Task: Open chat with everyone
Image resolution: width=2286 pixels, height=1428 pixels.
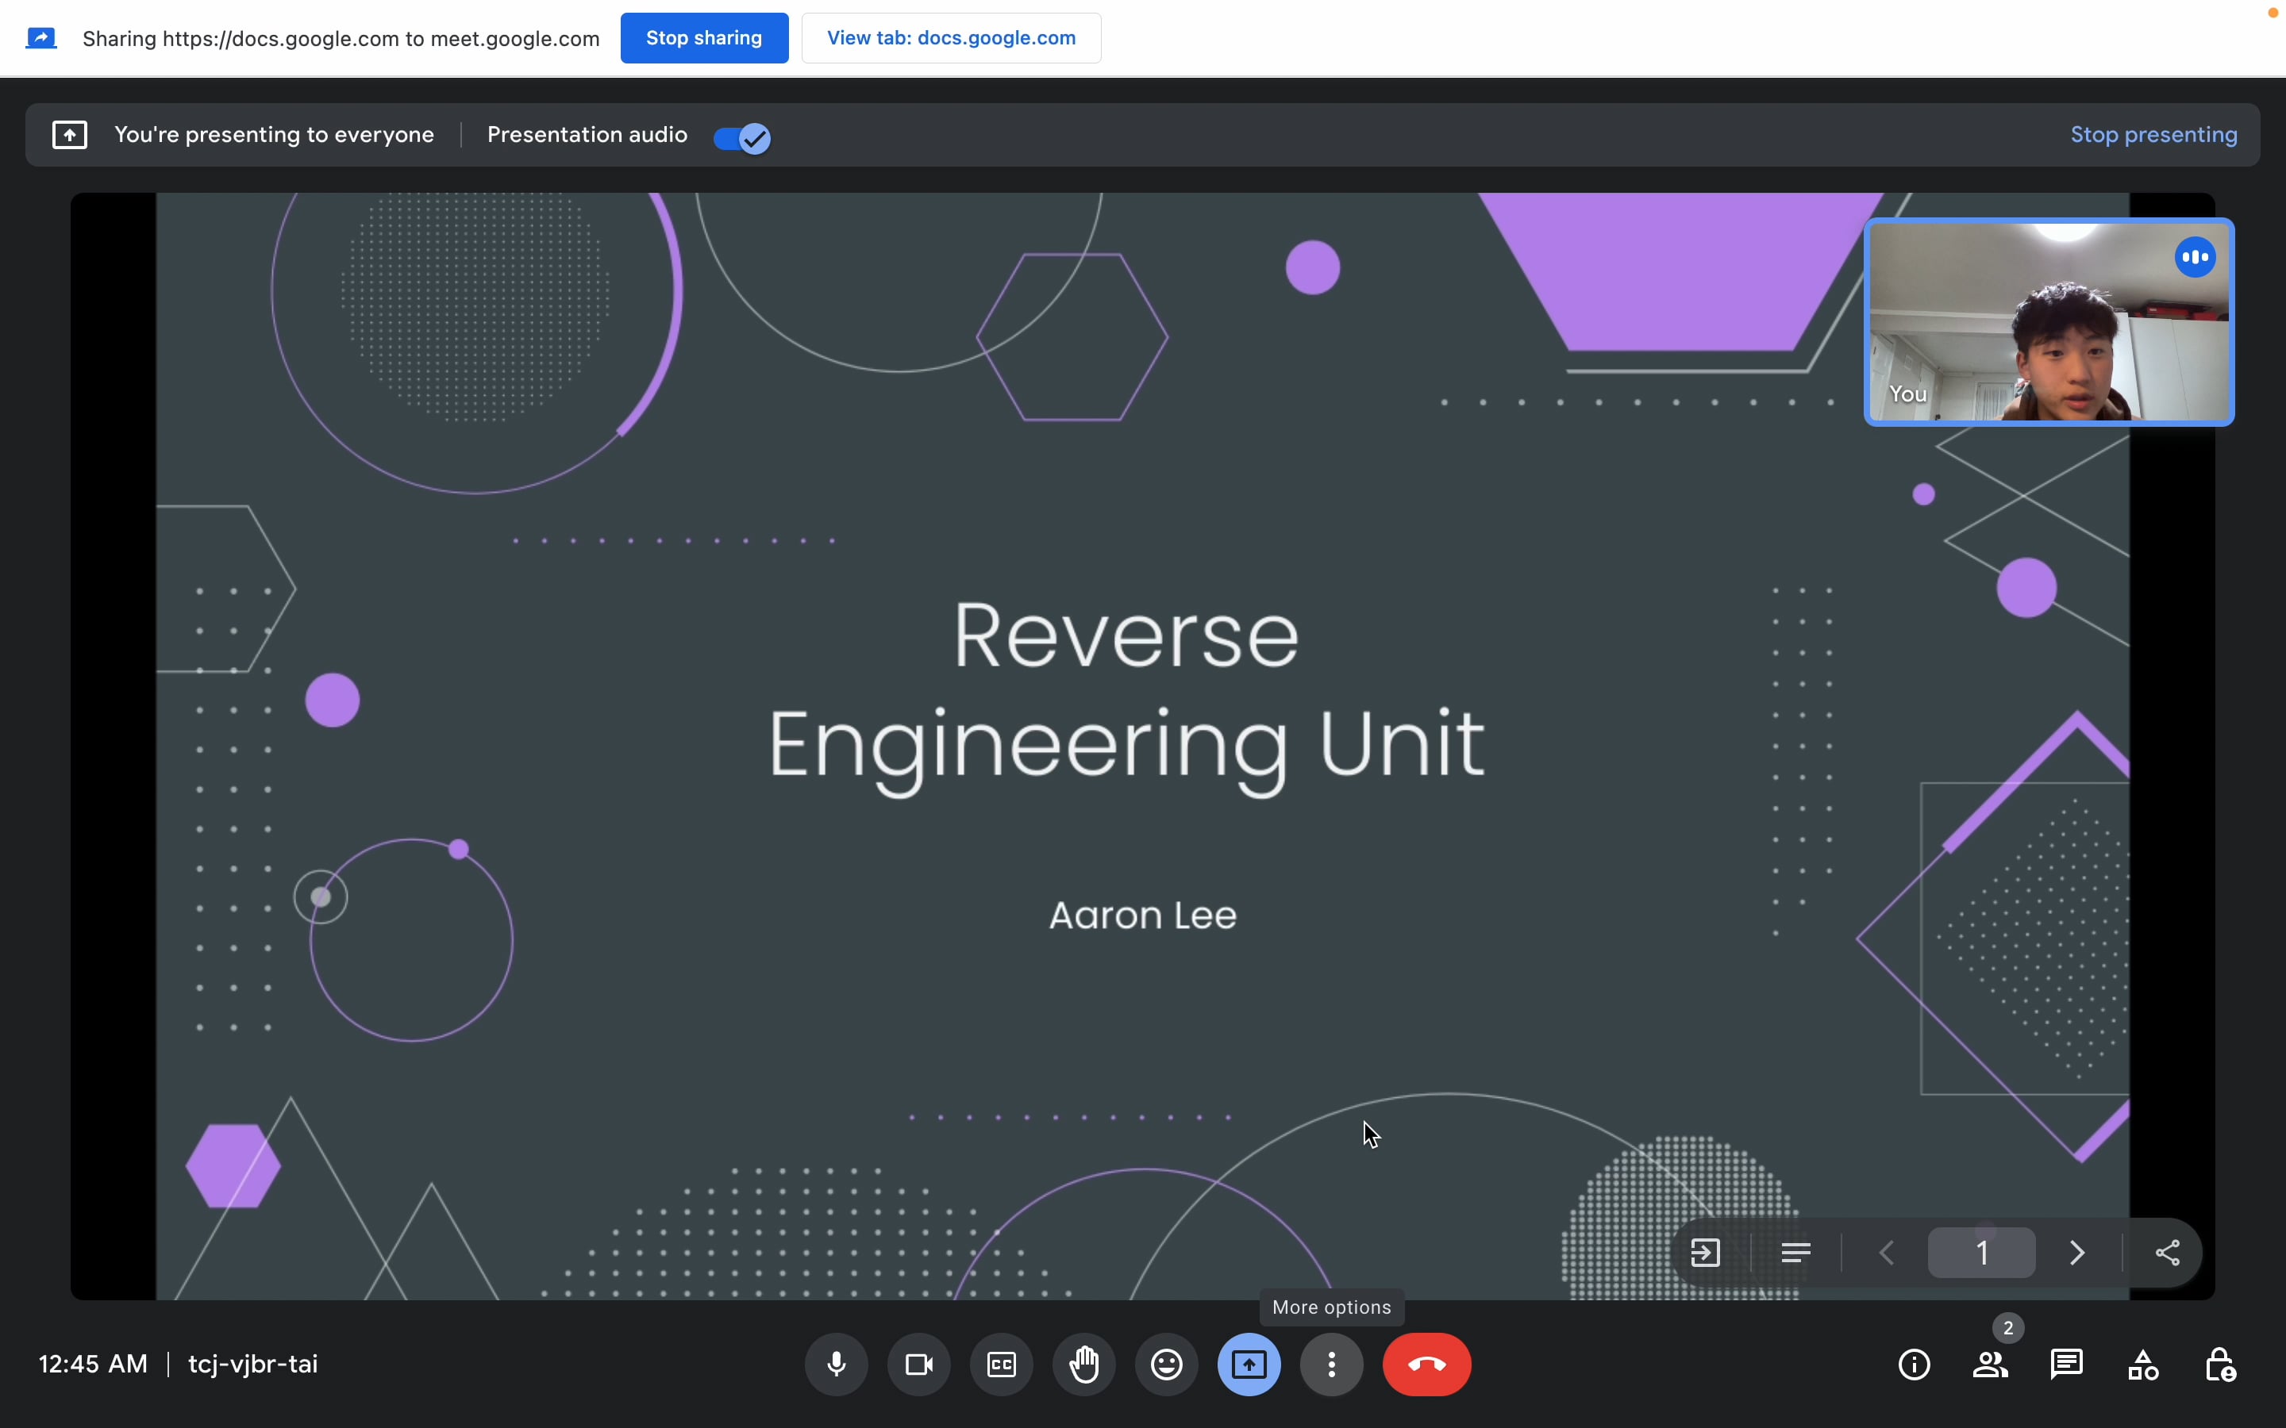Action: (x=2067, y=1364)
